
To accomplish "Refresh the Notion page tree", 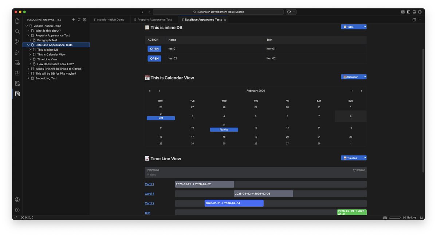I will pos(79,20).
